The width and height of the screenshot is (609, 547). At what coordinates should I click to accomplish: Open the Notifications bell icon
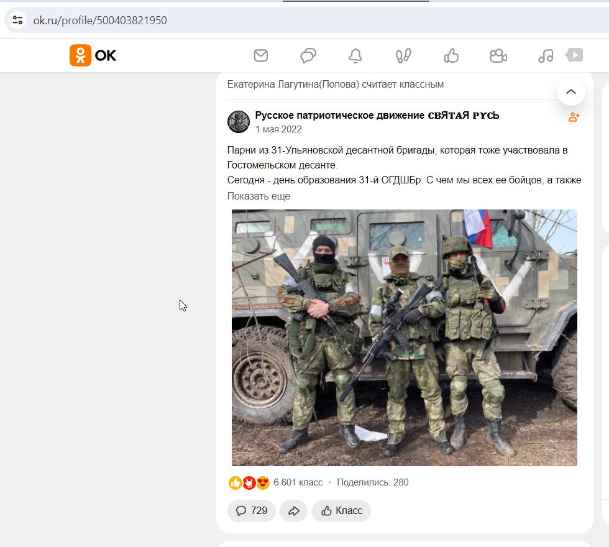coord(355,55)
